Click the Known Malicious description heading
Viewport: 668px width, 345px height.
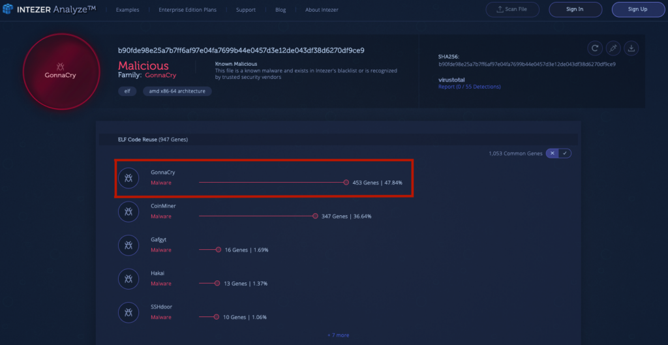pos(236,64)
